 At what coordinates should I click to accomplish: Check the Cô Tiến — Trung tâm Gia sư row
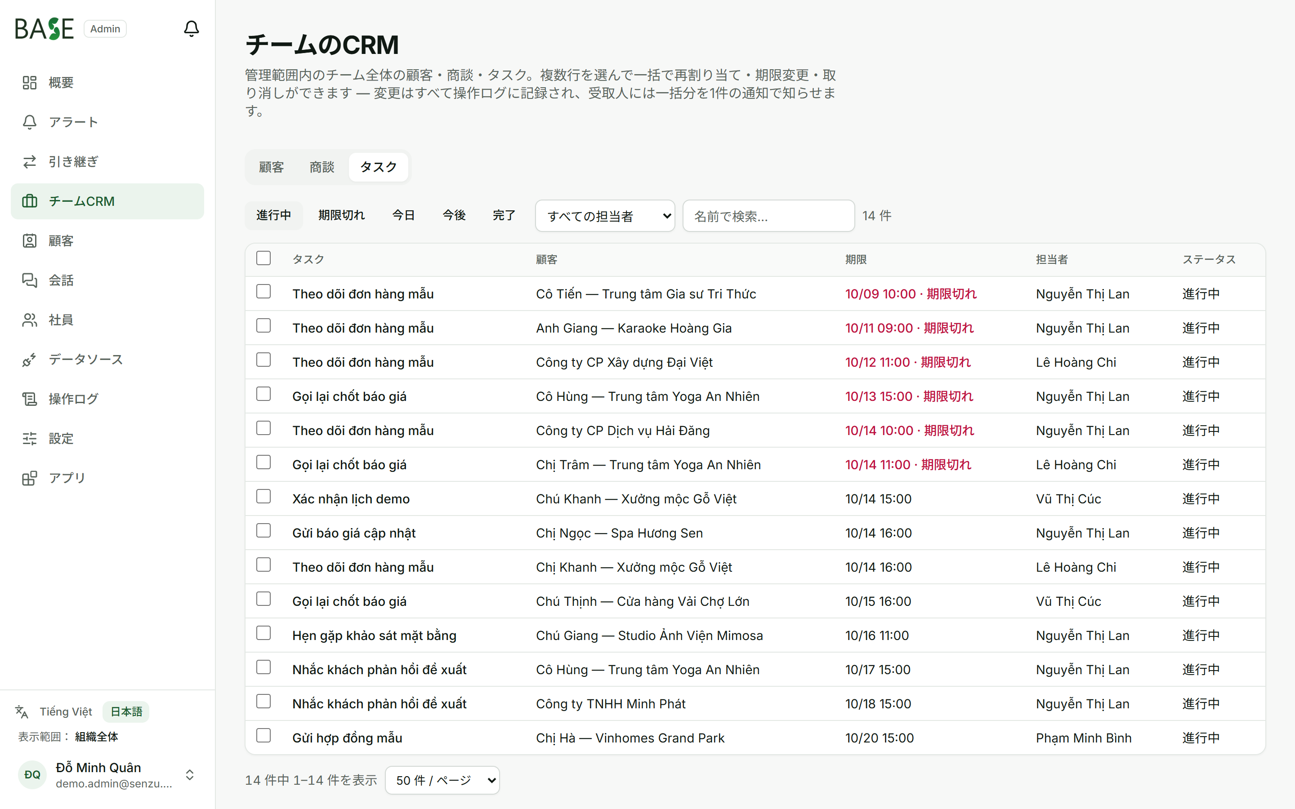point(263,292)
